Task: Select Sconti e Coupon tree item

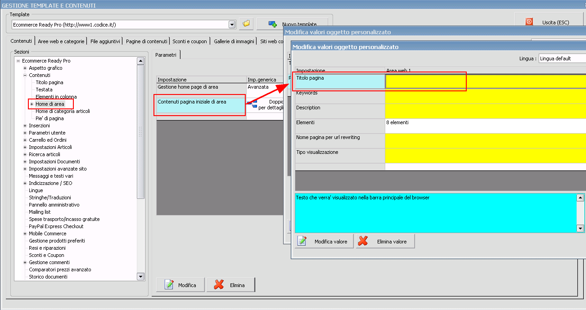Action: 46,255
